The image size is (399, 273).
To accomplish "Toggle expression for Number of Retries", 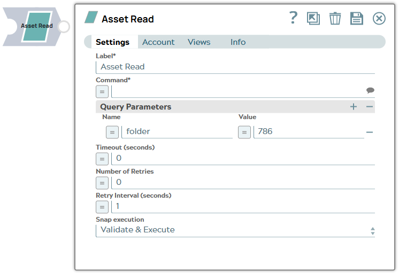I will click(102, 183).
